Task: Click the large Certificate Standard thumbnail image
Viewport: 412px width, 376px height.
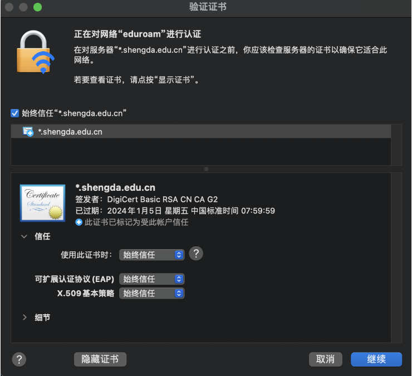Action: [x=42, y=203]
